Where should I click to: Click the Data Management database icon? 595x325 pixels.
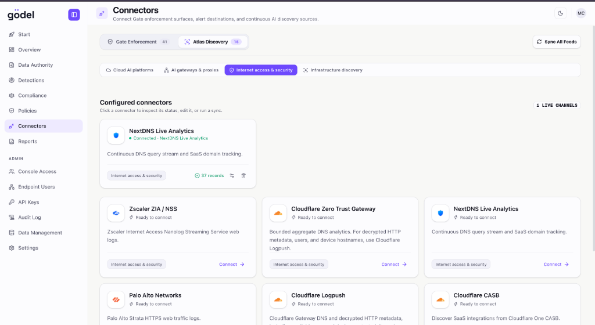[x=12, y=233]
